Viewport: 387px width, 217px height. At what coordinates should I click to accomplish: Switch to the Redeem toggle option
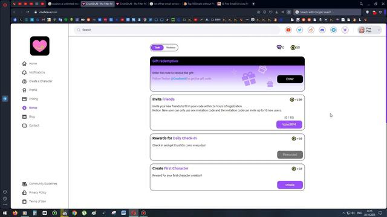pyautogui.click(x=171, y=48)
